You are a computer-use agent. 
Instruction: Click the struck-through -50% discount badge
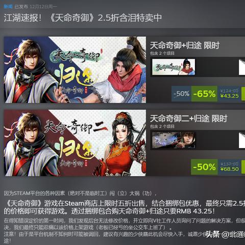[x=181, y=94]
